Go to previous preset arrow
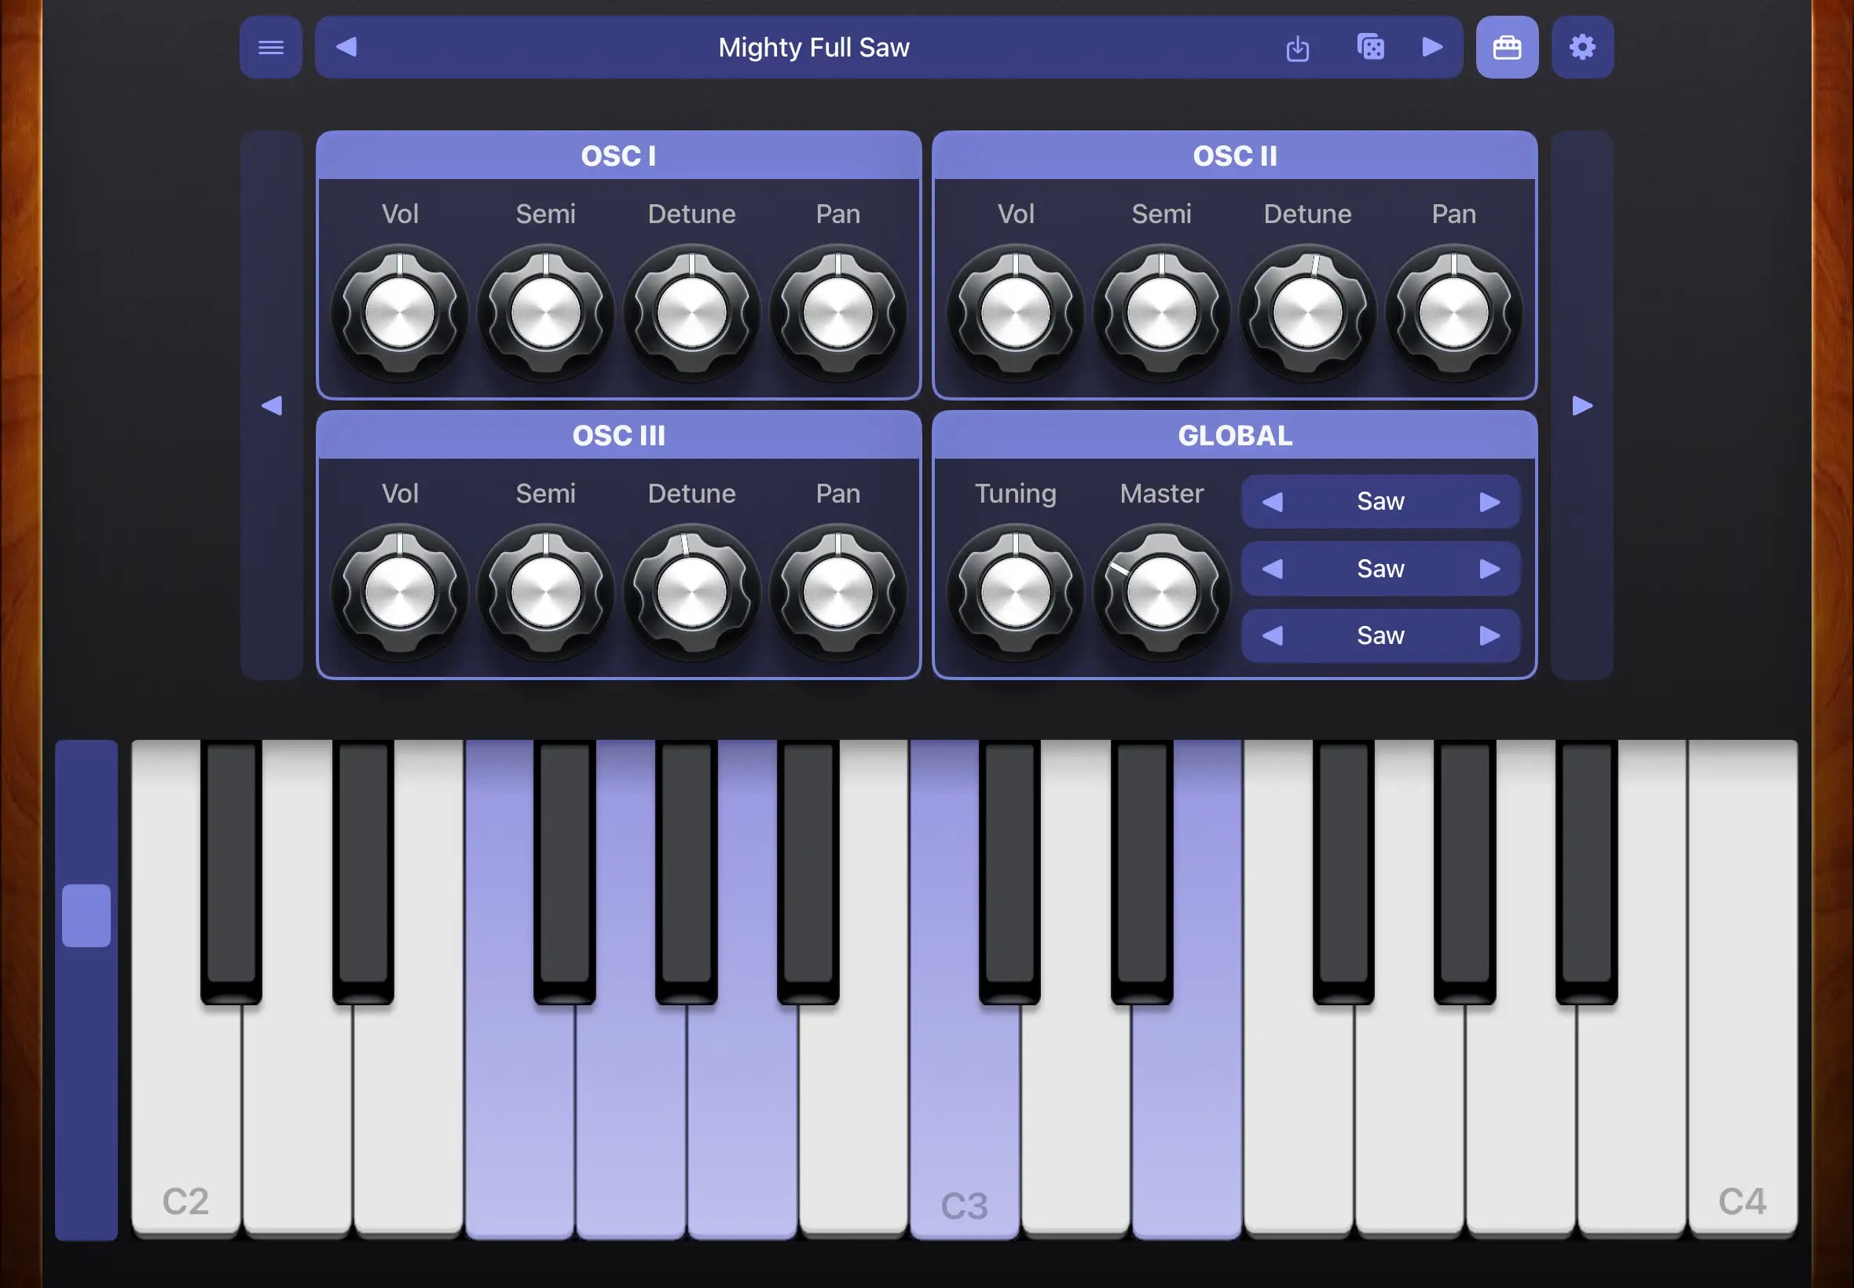Image resolution: width=1854 pixels, height=1288 pixels. click(346, 47)
